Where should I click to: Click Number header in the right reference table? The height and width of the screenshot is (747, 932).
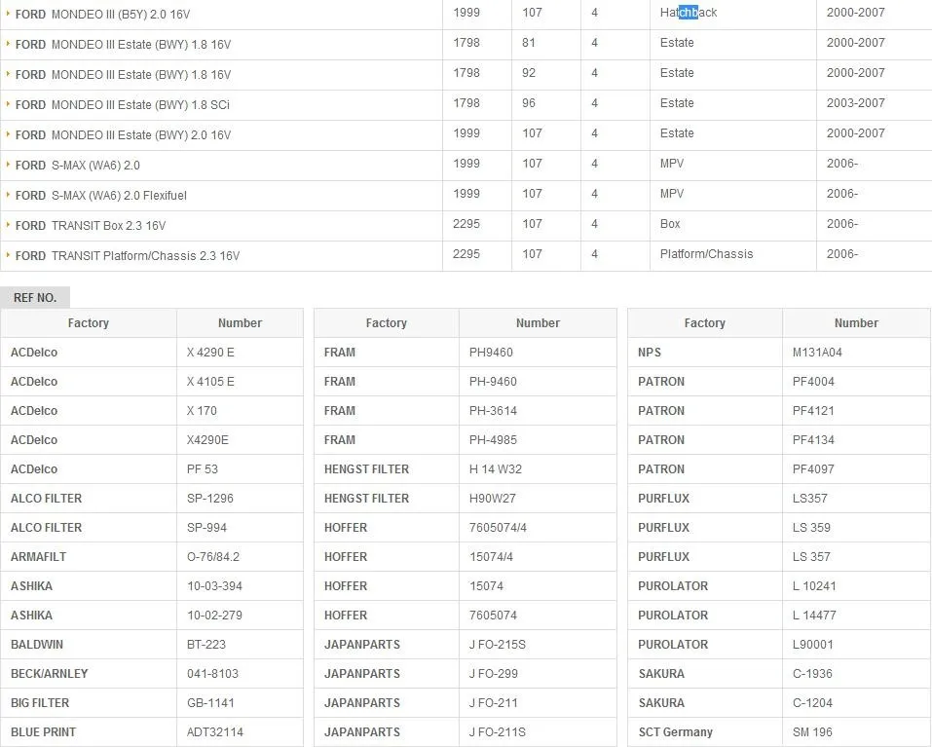(x=856, y=322)
